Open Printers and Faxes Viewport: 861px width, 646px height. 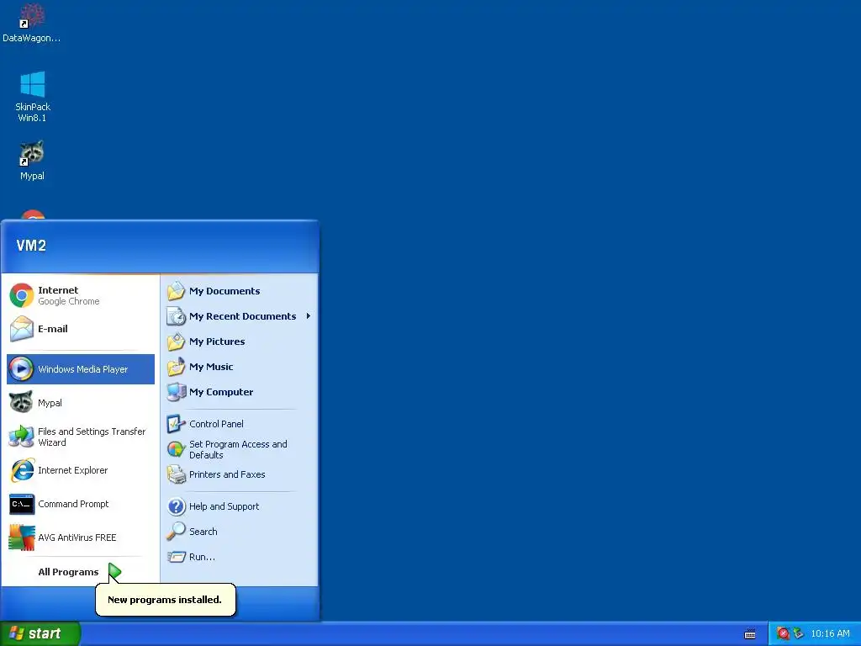click(240, 474)
